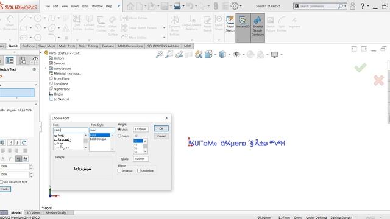Open the Tools menu
The width and height of the screenshot is (390, 219).
point(85,6)
